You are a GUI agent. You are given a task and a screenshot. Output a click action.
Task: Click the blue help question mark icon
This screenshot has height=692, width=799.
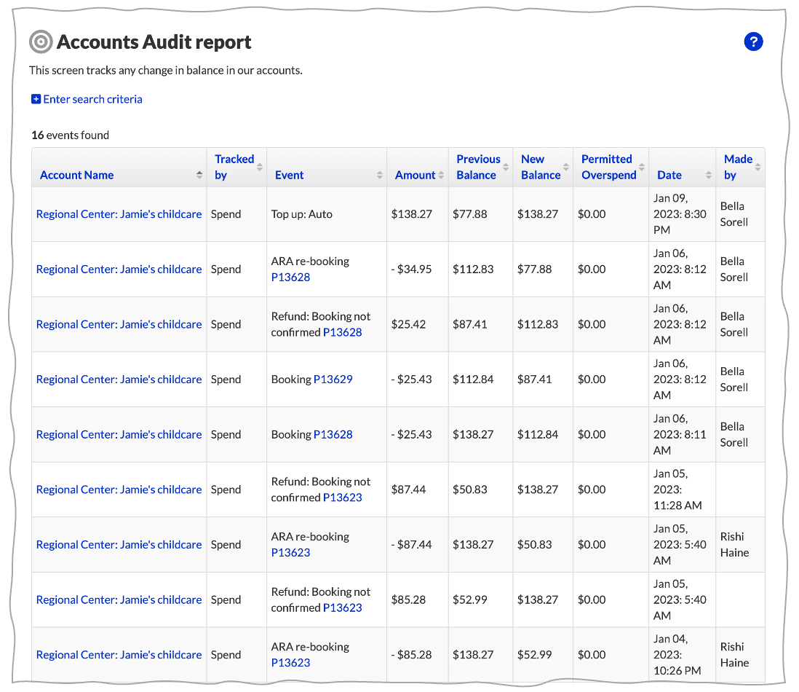(753, 42)
